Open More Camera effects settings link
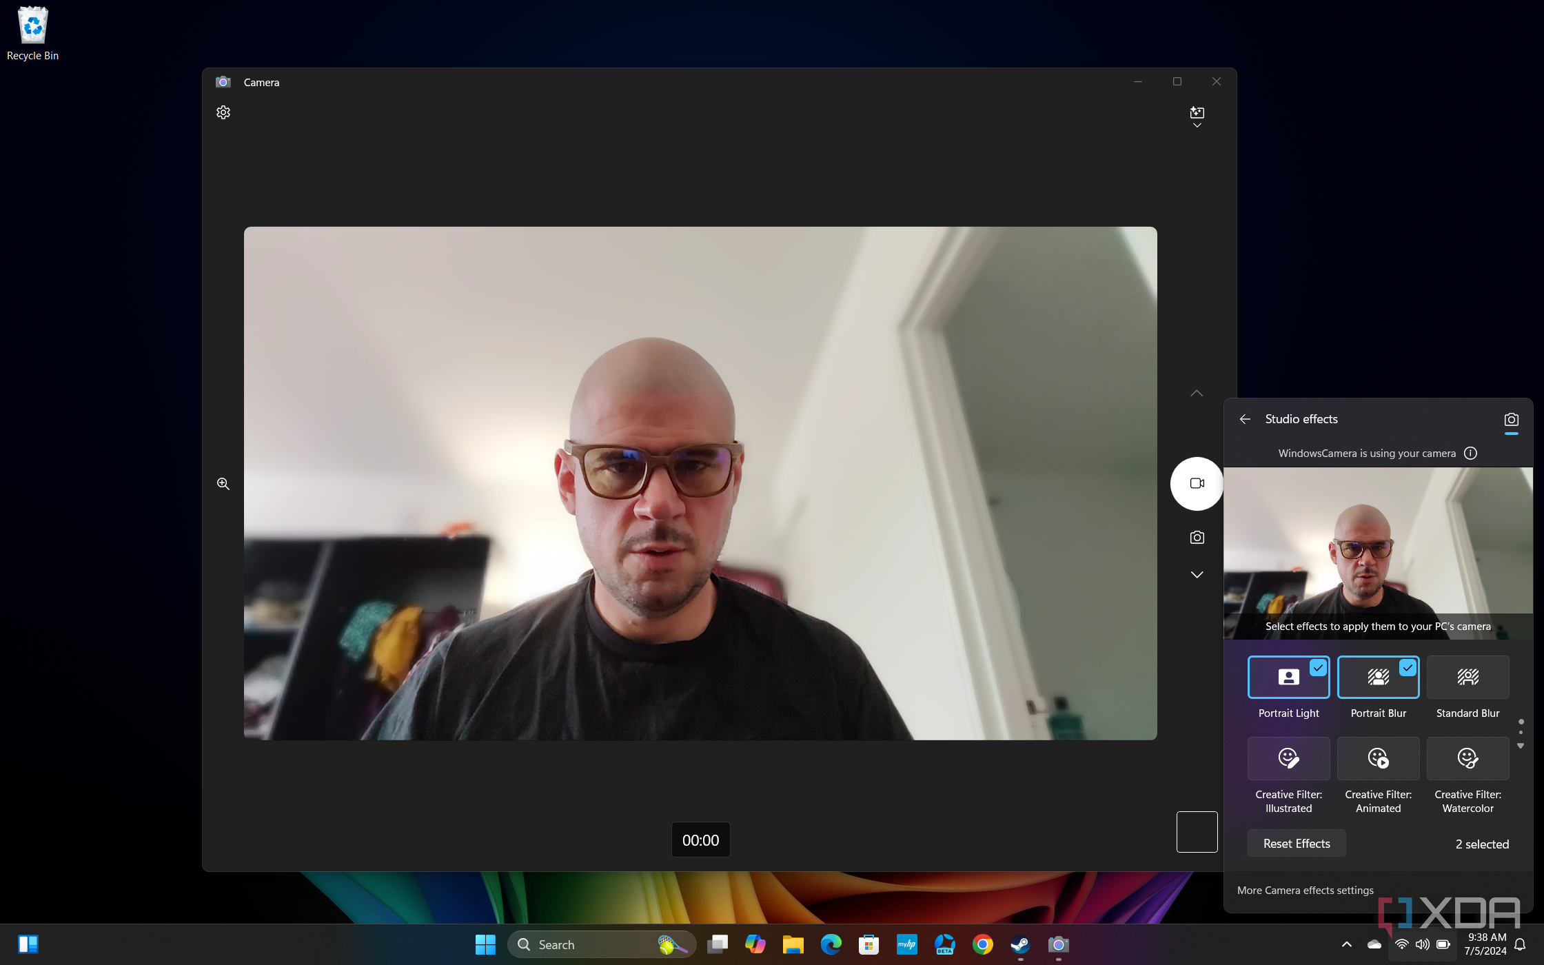The height and width of the screenshot is (965, 1544). 1306,891
